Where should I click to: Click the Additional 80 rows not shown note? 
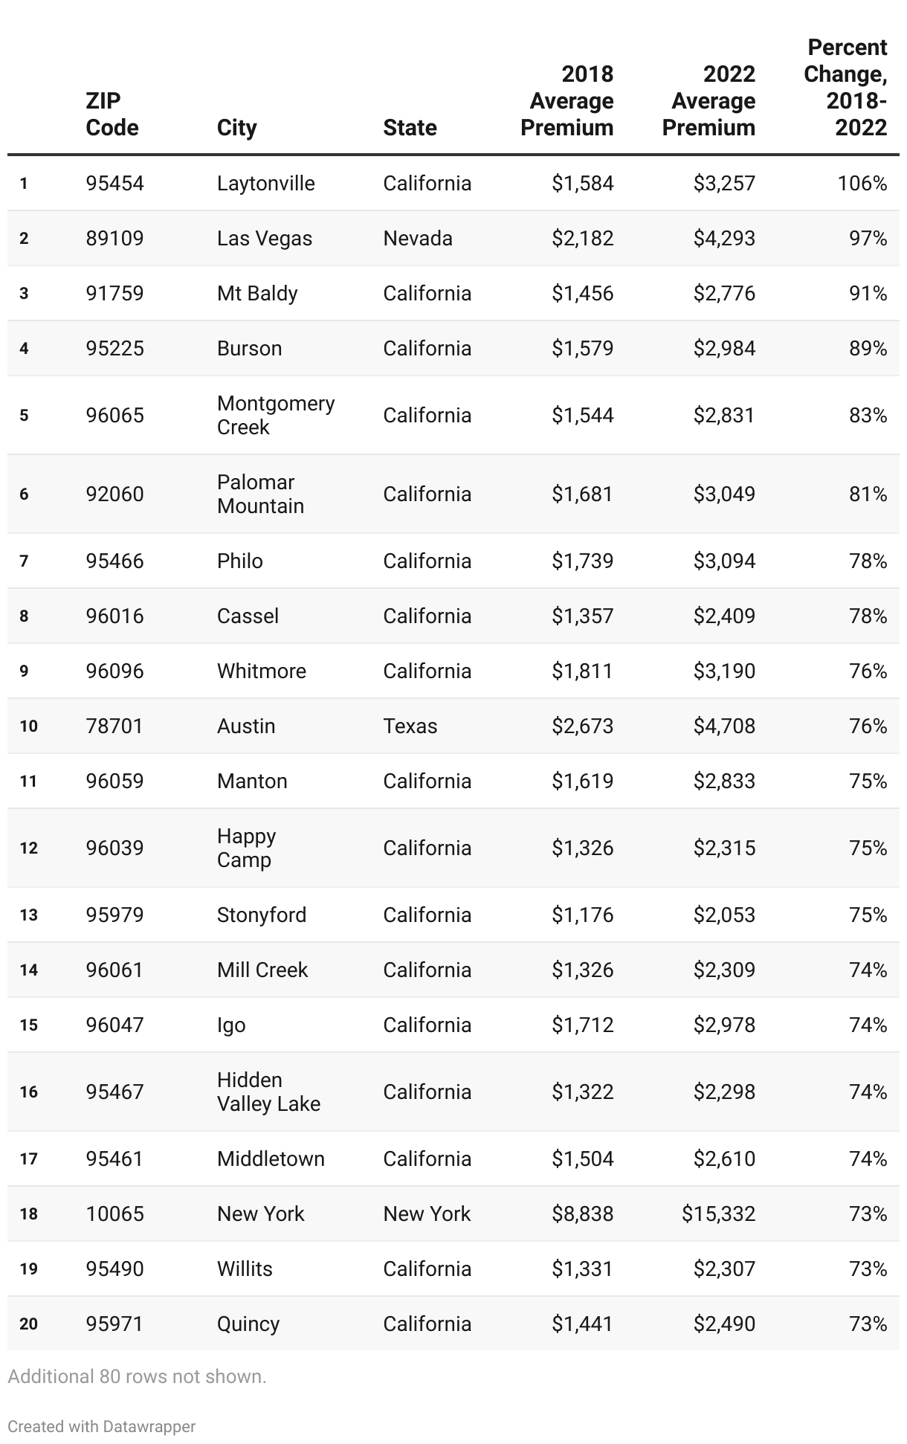click(137, 1376)
